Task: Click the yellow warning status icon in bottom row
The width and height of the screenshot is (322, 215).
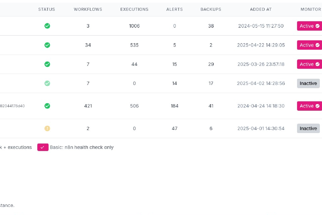Action: tap(47, 128)
